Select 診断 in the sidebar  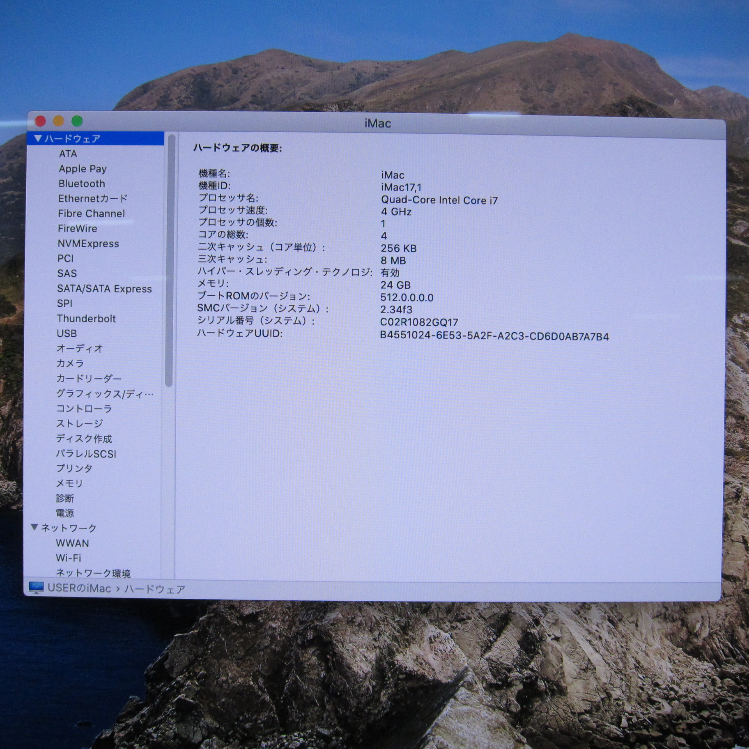click(x=65, y=499)
